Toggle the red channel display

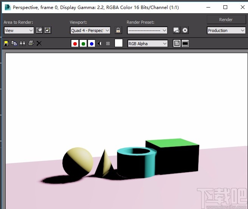(75, 44)
